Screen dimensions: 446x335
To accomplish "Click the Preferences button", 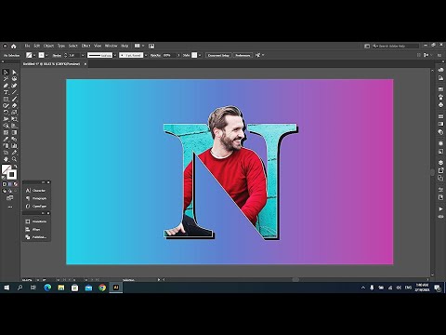I will [243, 55].
